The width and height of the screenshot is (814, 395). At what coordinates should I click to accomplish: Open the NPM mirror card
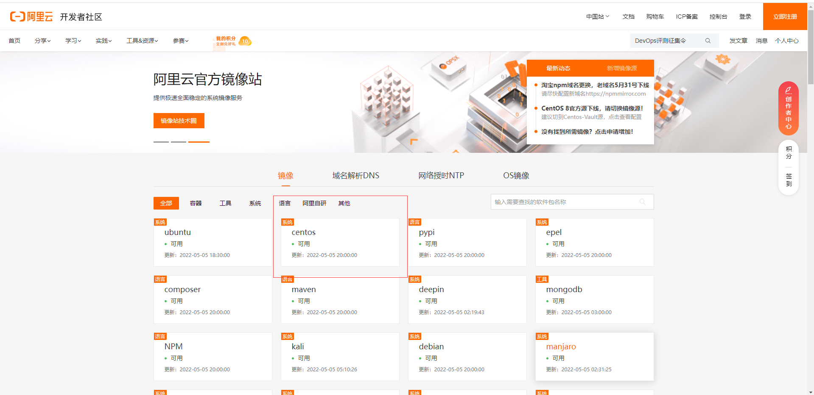click(x=213, y=356)
